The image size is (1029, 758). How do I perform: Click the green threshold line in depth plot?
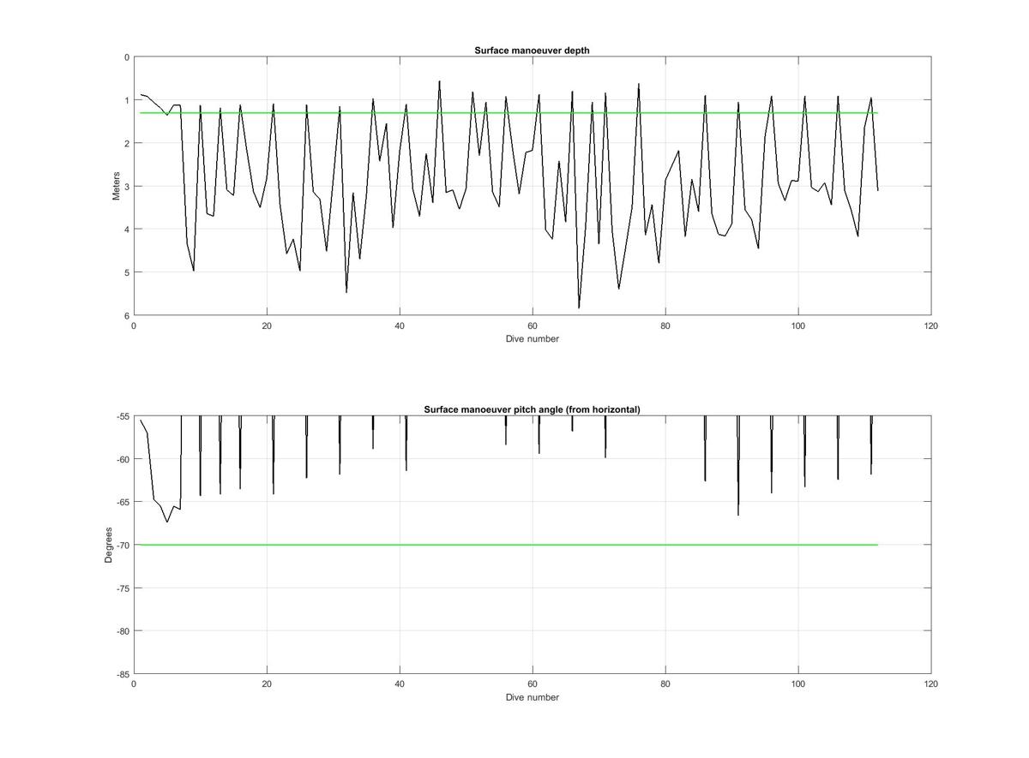click(509, 113)
